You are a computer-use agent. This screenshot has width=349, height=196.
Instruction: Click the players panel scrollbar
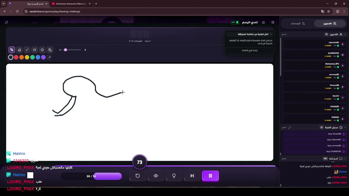[x=281, y=57]
